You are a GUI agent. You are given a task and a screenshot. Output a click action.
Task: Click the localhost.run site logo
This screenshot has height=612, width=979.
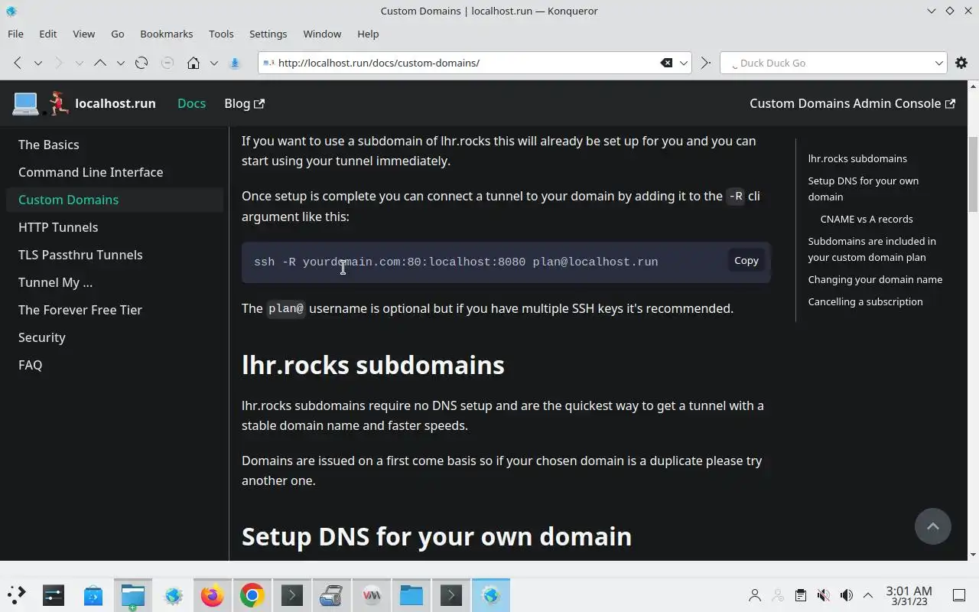[84, 103]
